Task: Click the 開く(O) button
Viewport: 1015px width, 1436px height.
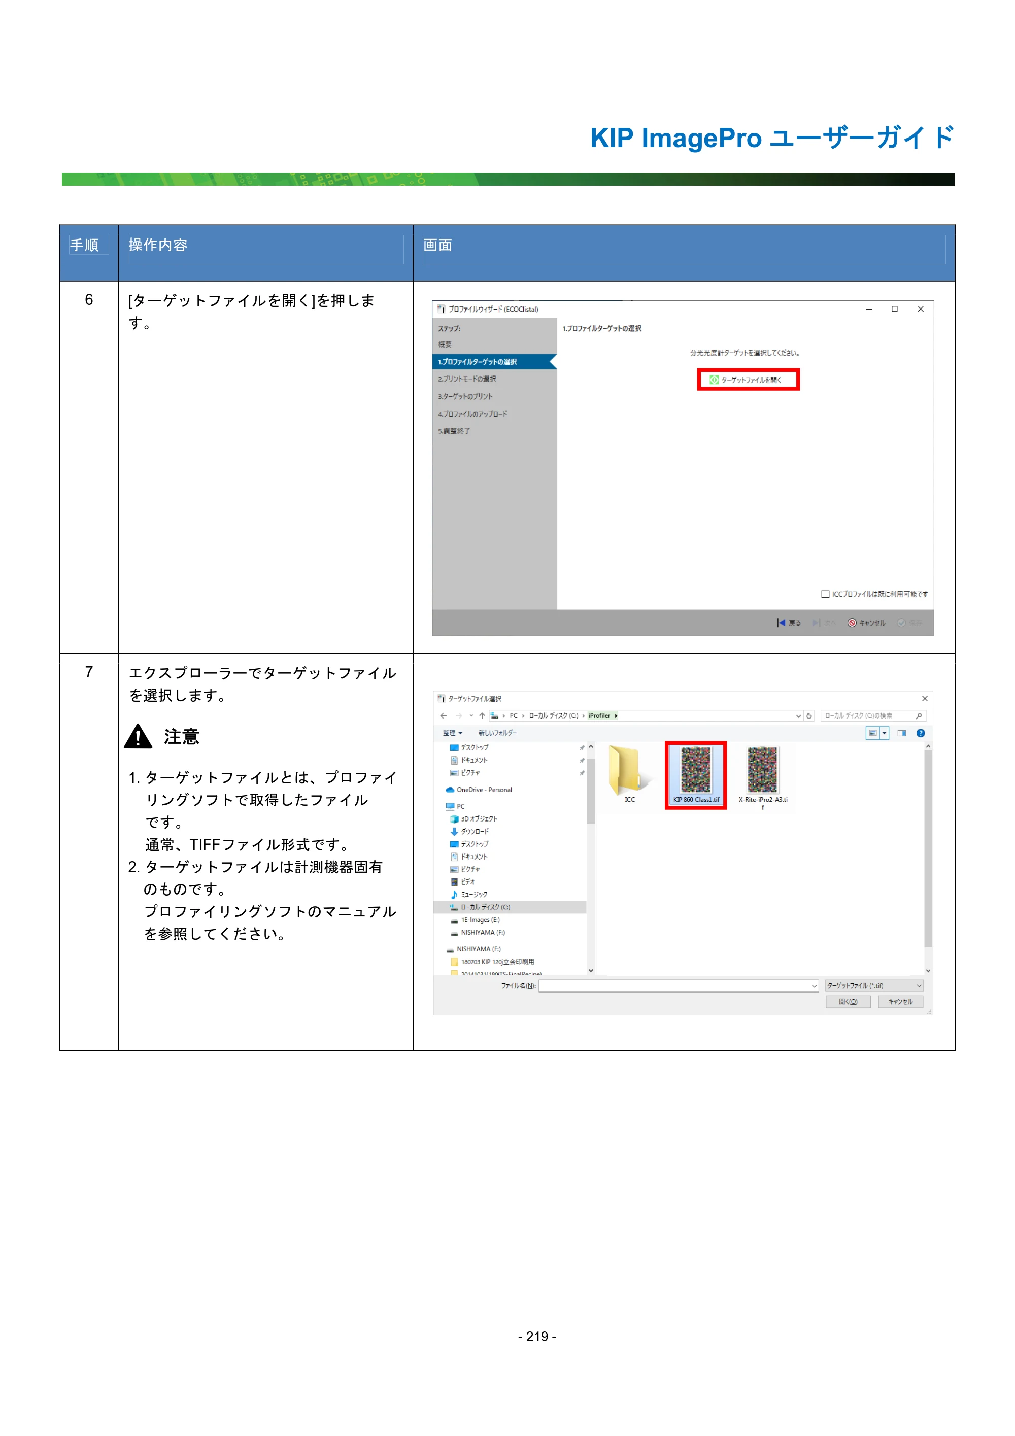Action: tap(848, 1001)
